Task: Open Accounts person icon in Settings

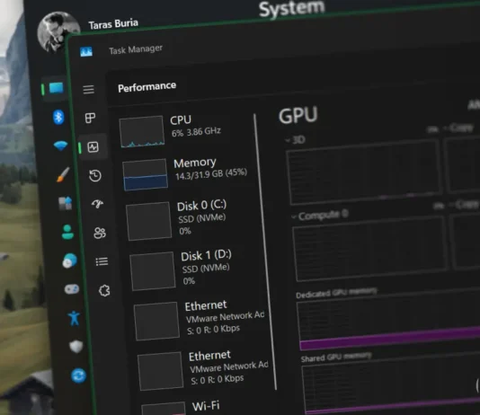Action: tap(67, 232)
